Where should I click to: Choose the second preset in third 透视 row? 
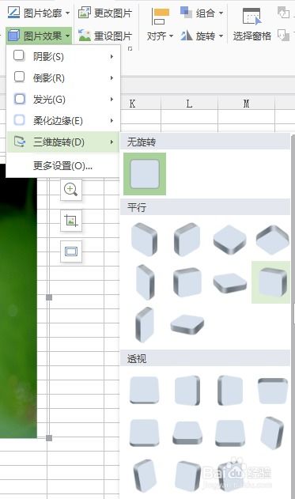click(x=187, y=475)
